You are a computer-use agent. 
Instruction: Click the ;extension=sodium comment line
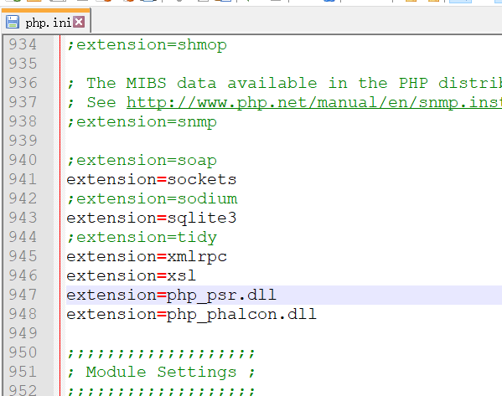(x=152, y=199)
